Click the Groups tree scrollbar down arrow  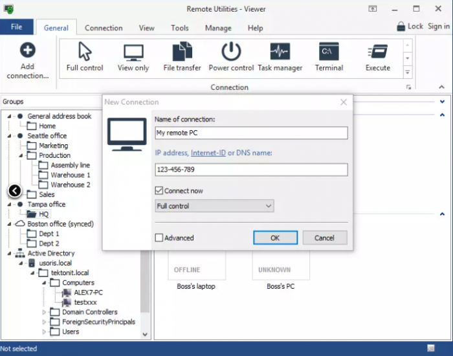145,335
